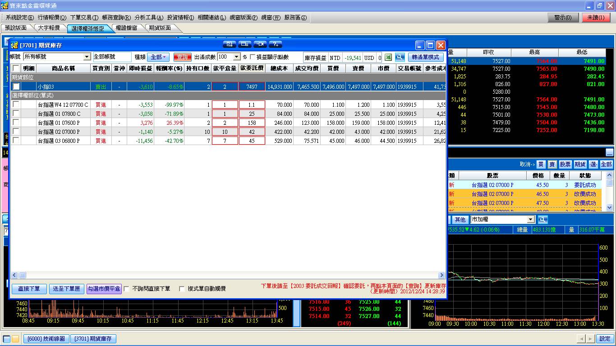Click the horizontal scrollbar in 期貨庫存 table
This screenshot has height=346, width=616.
coord(228,275)
